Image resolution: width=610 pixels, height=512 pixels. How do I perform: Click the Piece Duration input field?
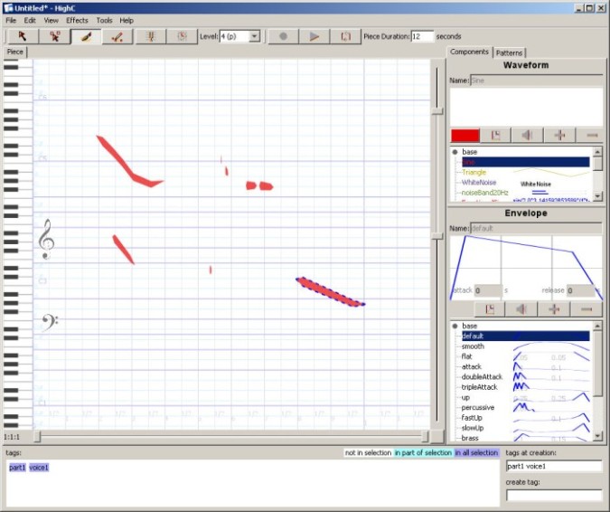click(x=422, y=36)
